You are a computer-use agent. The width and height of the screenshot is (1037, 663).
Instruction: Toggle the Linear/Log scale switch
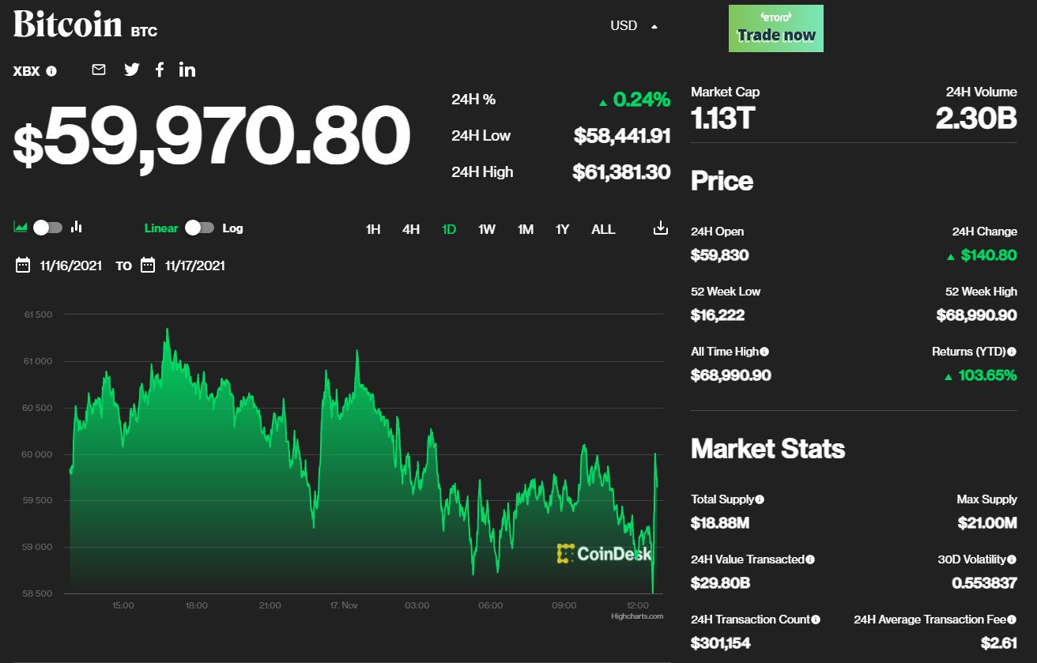click(199, 228)
